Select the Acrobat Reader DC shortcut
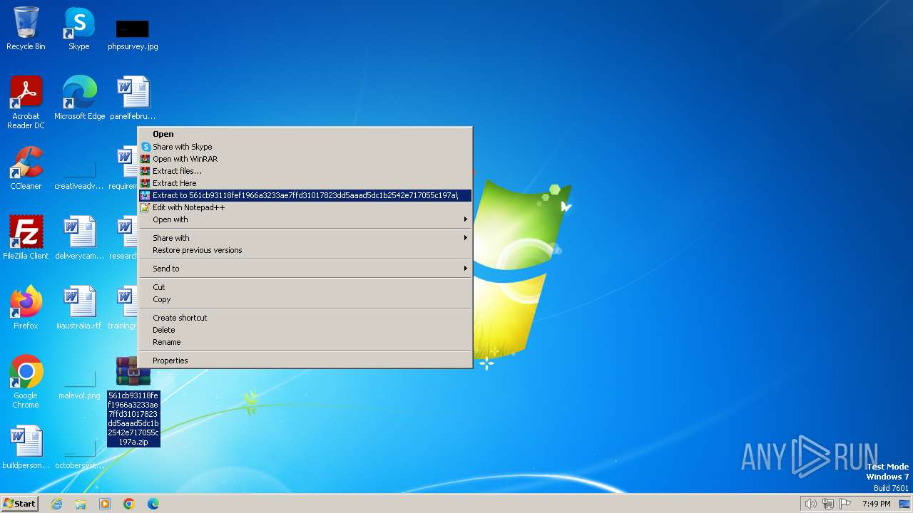 point(26,102)
